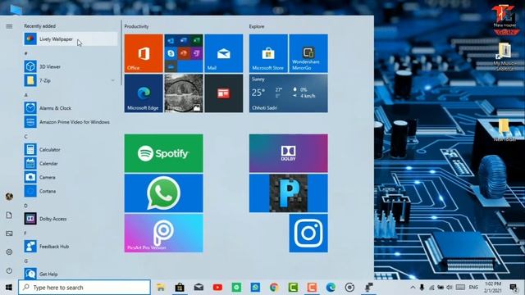Open the clock showing 1:02 PM
The height and width of the screenshot is (295, 525).
click(493, 288)
